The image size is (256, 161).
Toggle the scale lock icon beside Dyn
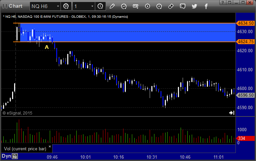point(15,156)
